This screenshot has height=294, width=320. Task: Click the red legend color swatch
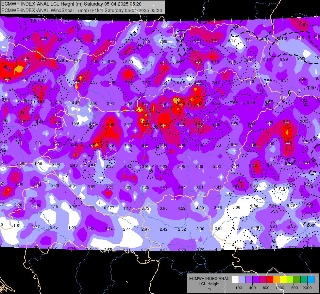(x=270, y=280)
